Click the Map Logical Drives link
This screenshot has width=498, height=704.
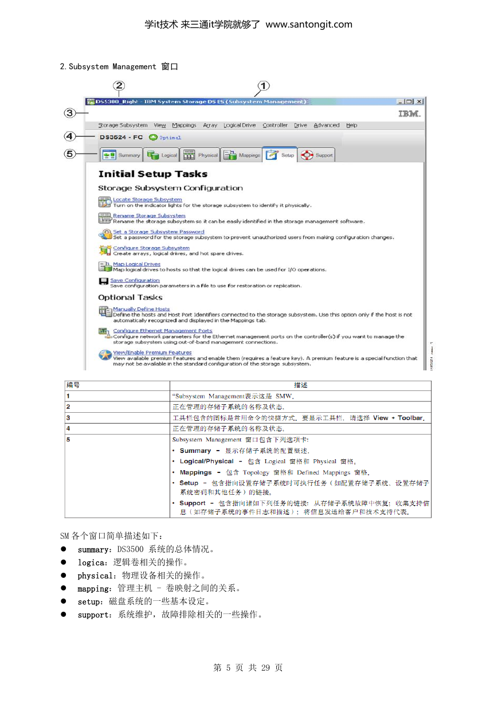tap(136, 264)
